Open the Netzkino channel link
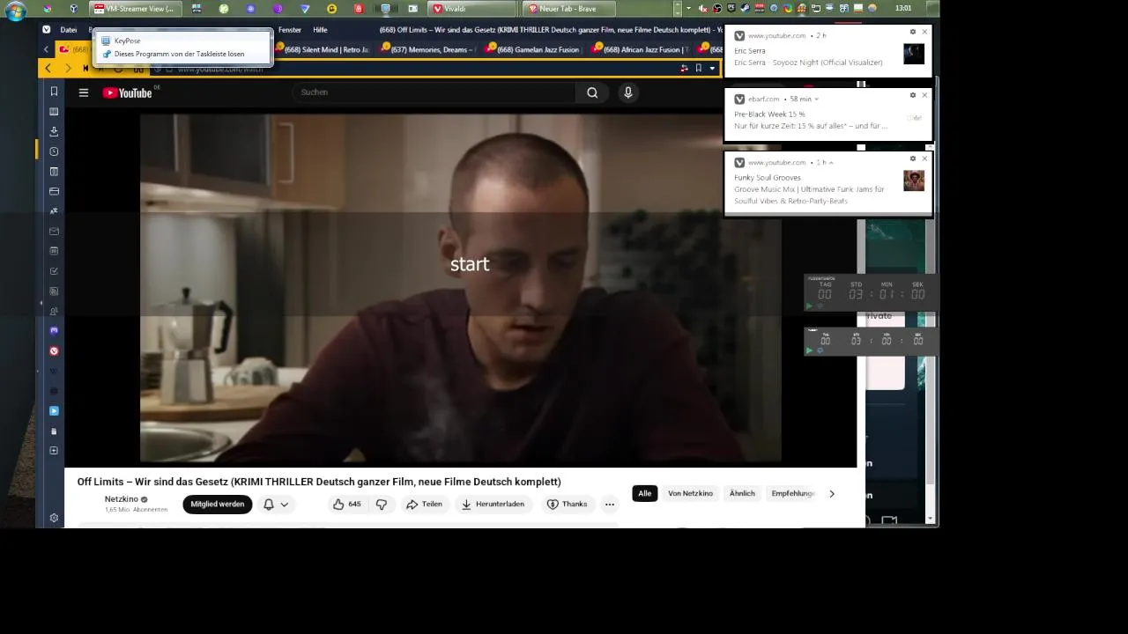Screen dimensions: 1128x634 point(122,499)
